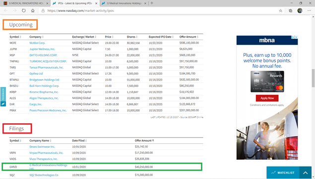Screen dimensions: 315x179
Task: Open Praxis Precision Medicines, Inc. link
Action: 48,110
